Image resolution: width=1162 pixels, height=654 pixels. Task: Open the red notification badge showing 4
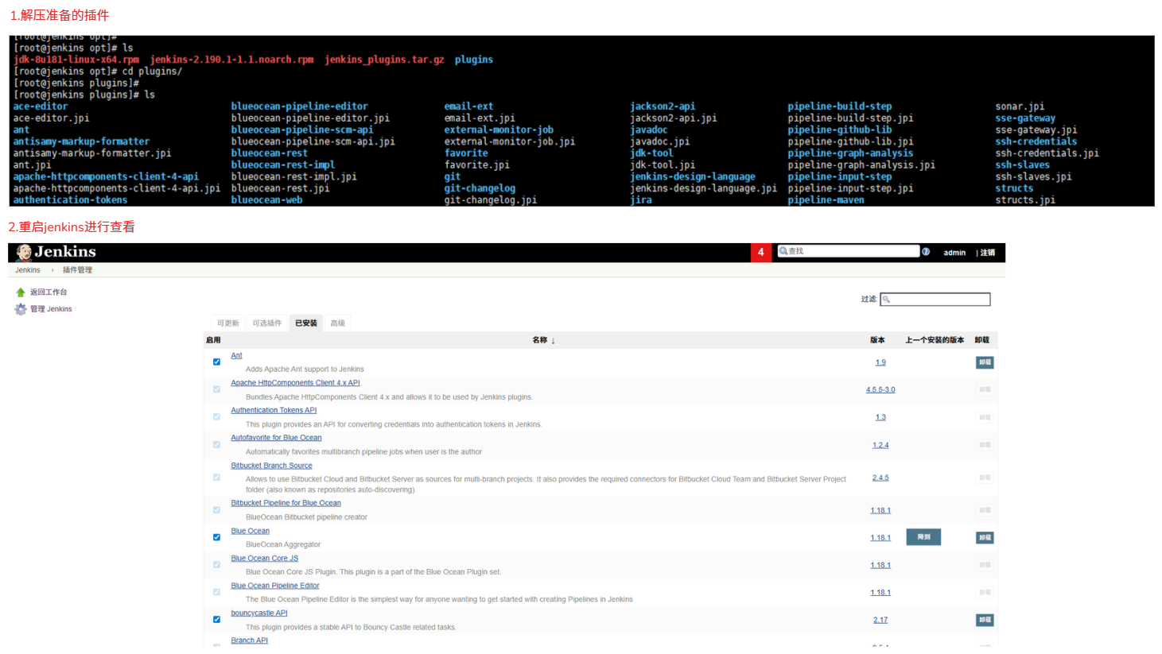click(x=761, y=252)
